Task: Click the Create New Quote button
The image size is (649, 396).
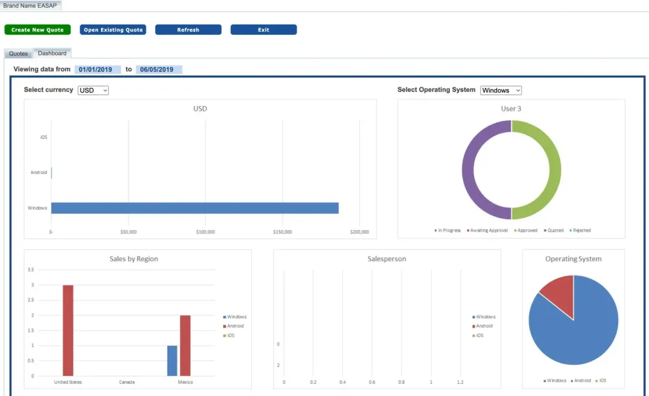Action: 37,30
